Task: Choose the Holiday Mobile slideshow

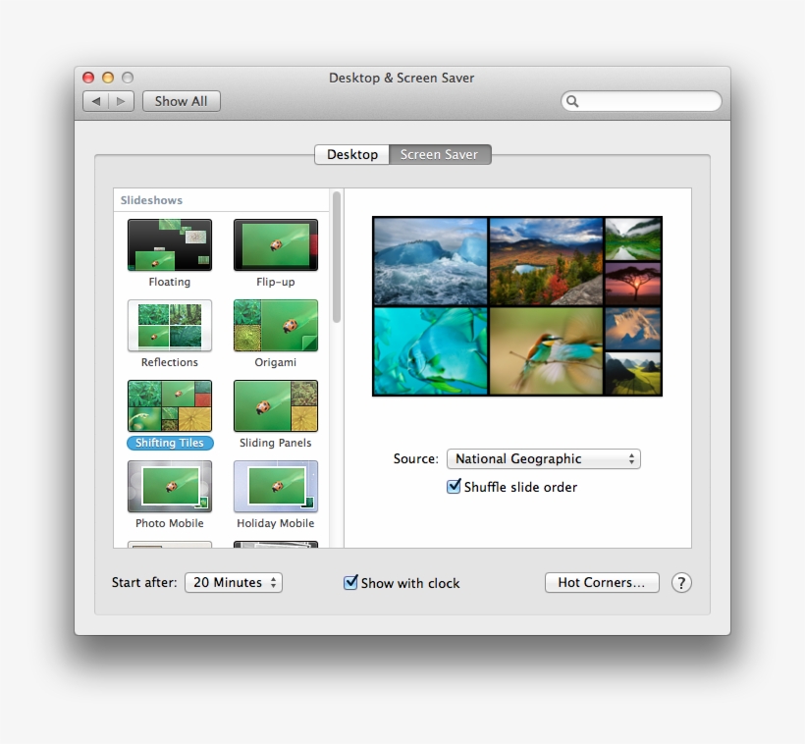Action: click(x=275, y=486)
